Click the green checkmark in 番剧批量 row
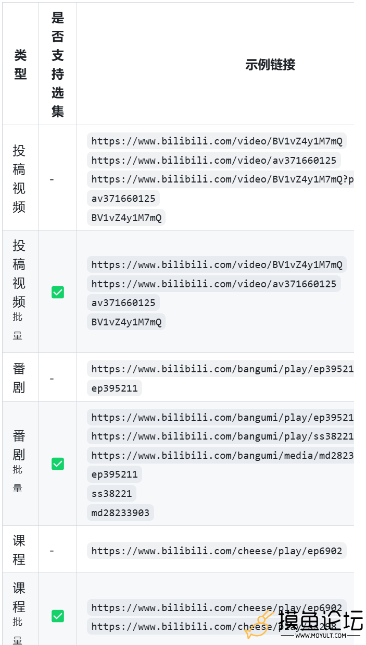The image size is (366, 645). click(58, 464)
